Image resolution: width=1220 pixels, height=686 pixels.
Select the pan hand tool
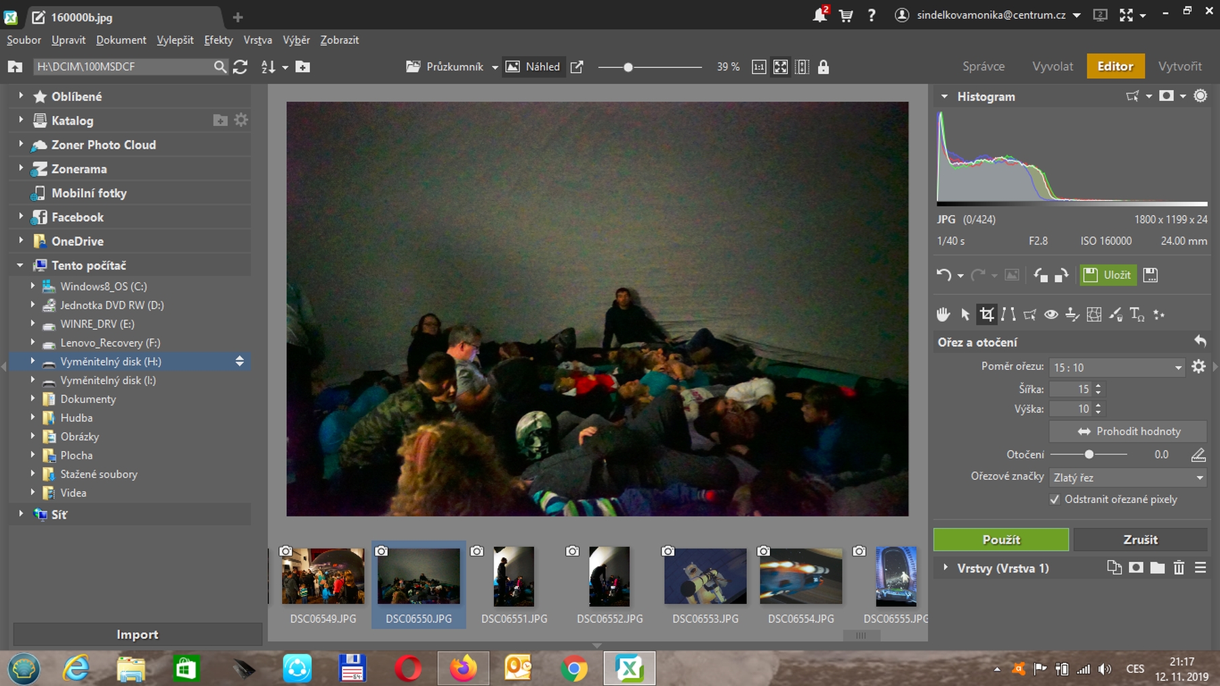943,315
